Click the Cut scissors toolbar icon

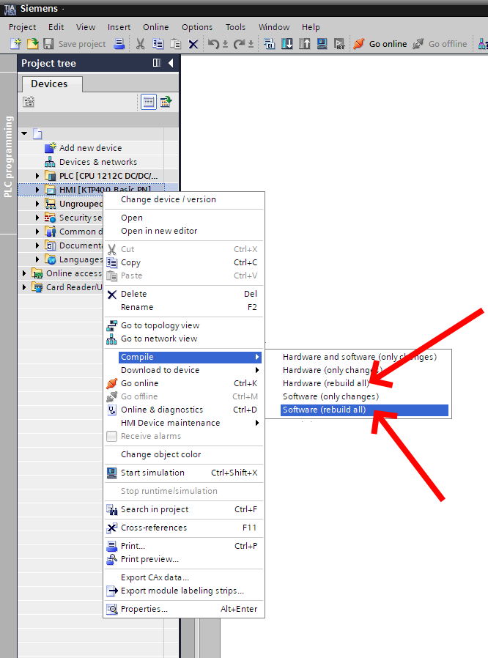[x=140, y=44]
